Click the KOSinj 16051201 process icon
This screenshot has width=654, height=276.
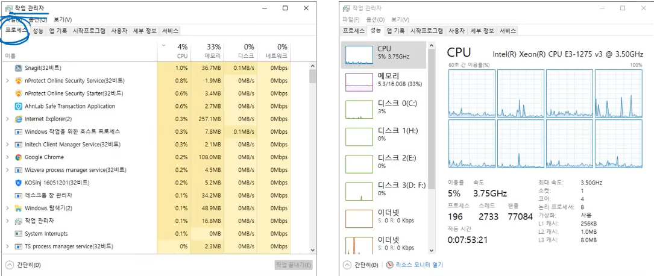18,183
